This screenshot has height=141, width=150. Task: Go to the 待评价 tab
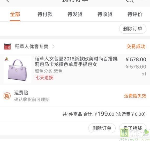135,14
